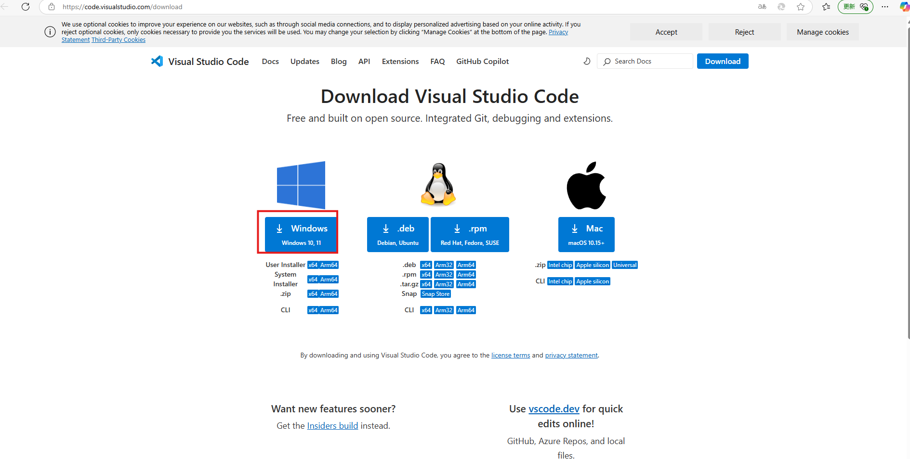Open the Docs menu item
The width and height of the screenshot is (910, 459).
click(x=270, y=61)
